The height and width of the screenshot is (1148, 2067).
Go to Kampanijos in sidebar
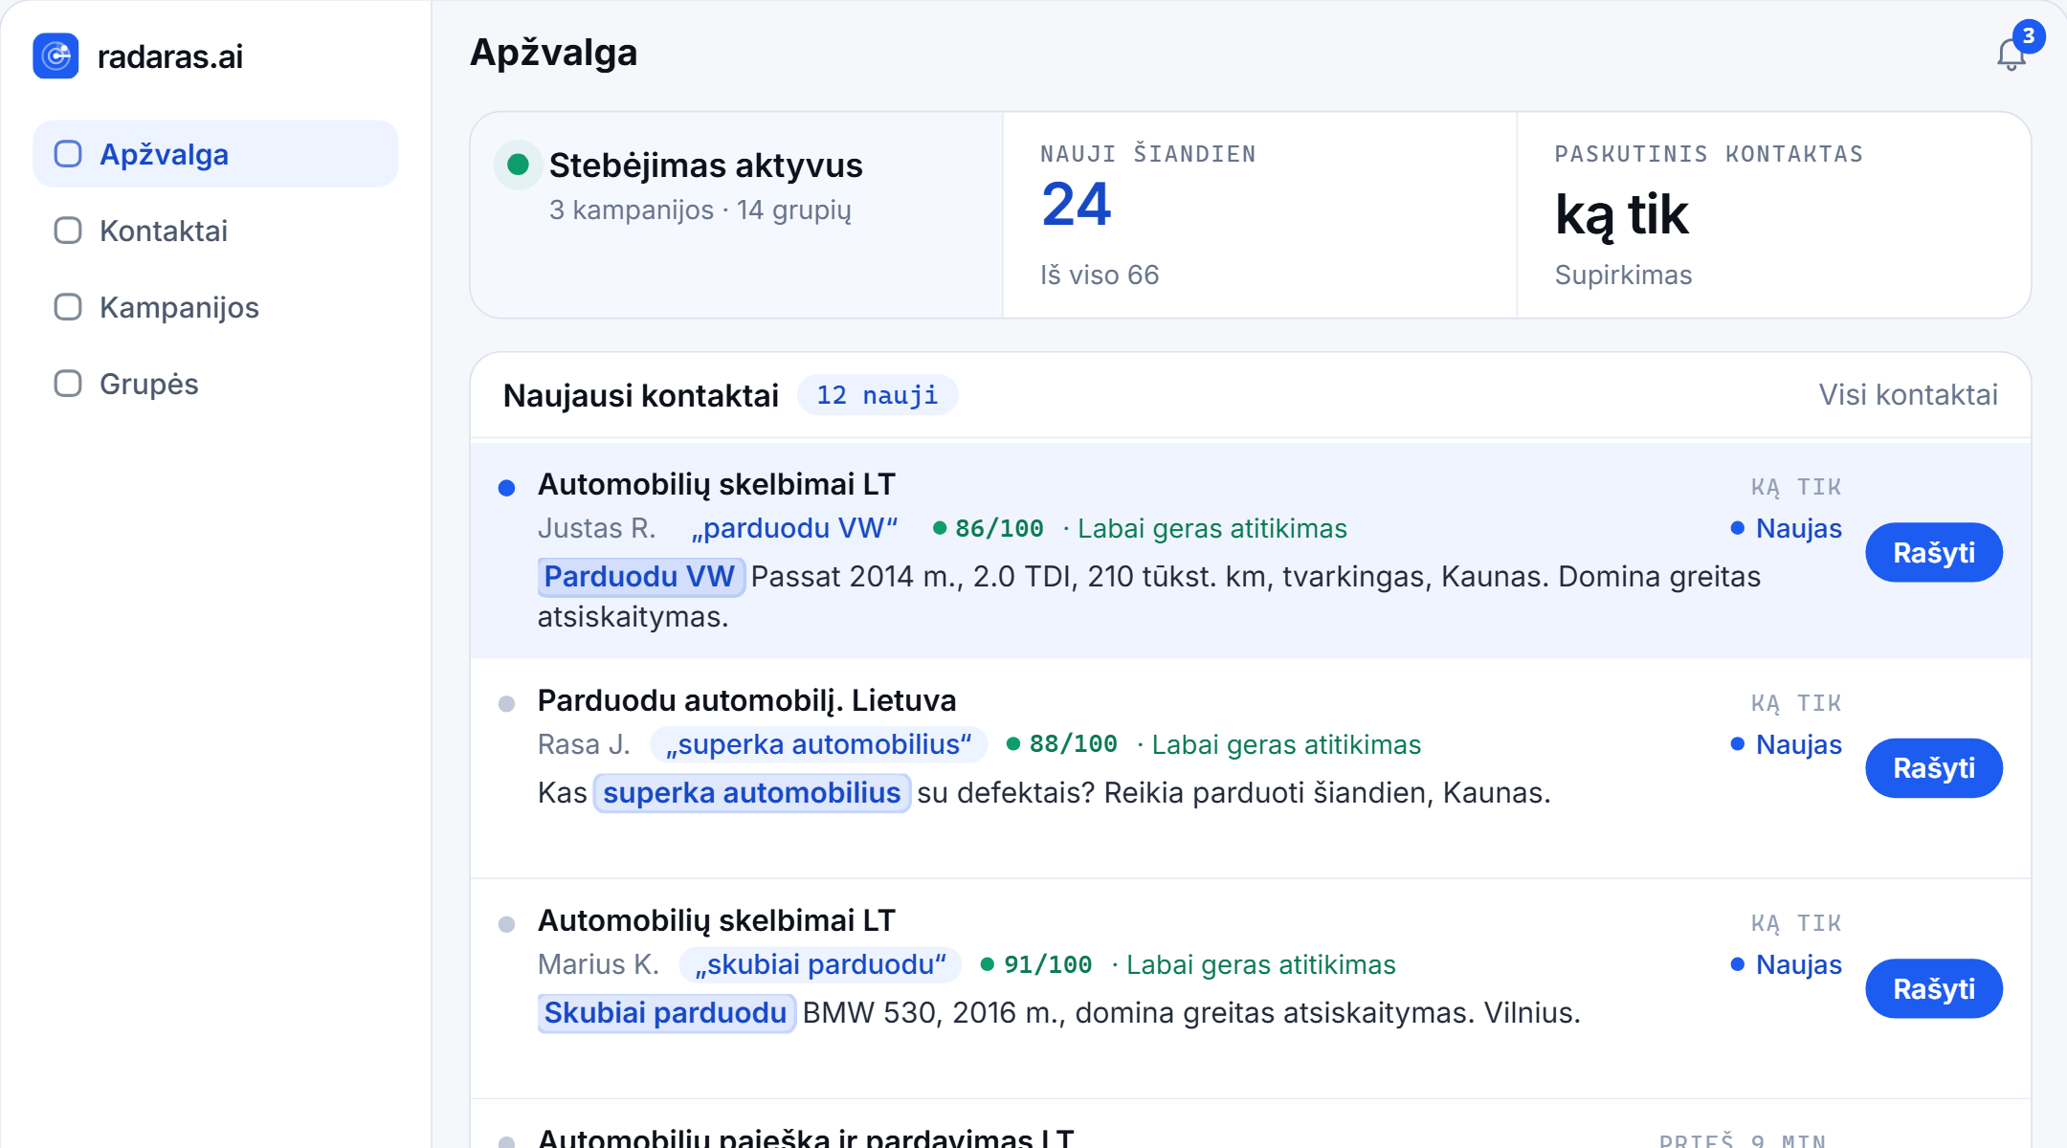click(215, 307)
